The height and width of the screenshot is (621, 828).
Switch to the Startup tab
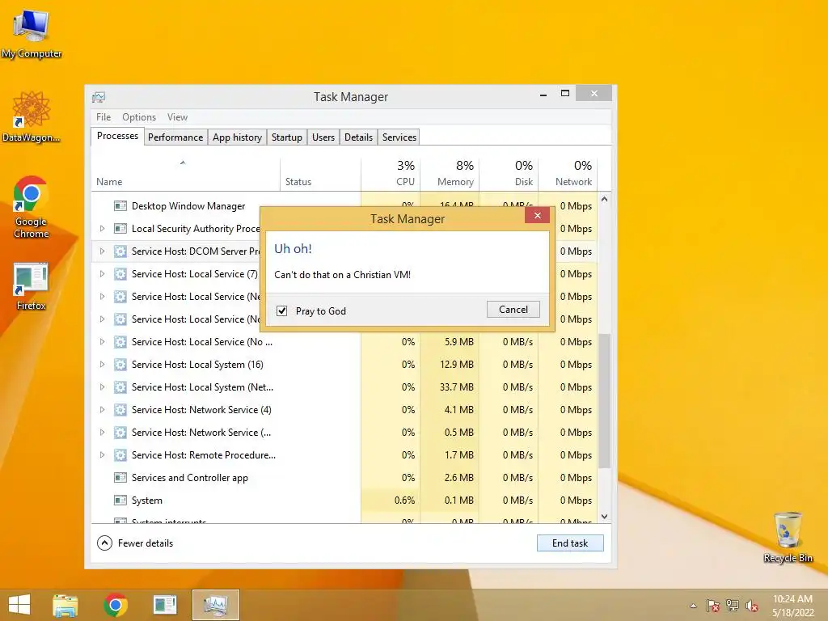tap(287, 137)
